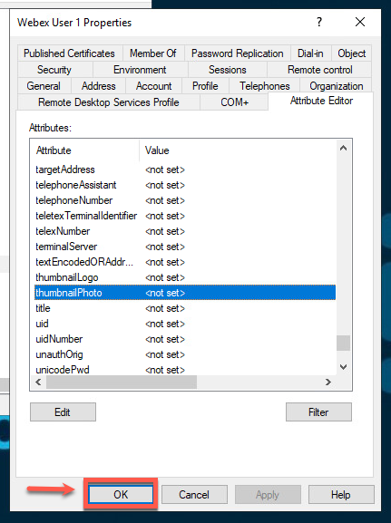391x523 pixels.
Task: Switch to the Published Certificates tab
Action: pyautogui.click(x=70, y=53)
